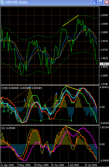Select the yellow divergence line in D2 panel
Viewport: 109px width, 167px height.
72,129
